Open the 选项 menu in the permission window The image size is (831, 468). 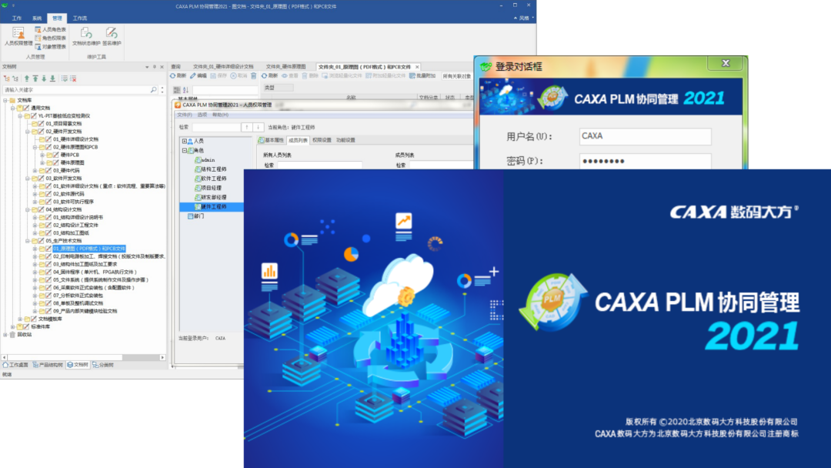202,115
